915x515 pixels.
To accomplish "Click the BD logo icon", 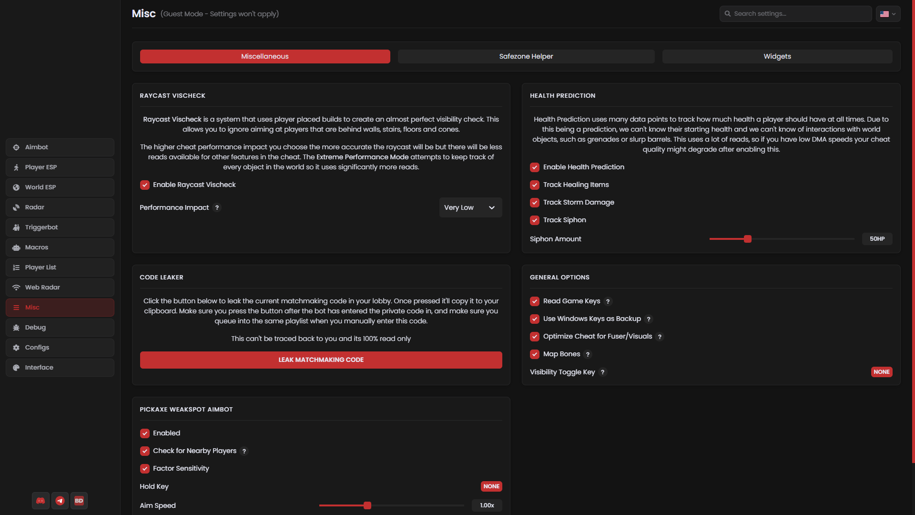I will [79, 501].
